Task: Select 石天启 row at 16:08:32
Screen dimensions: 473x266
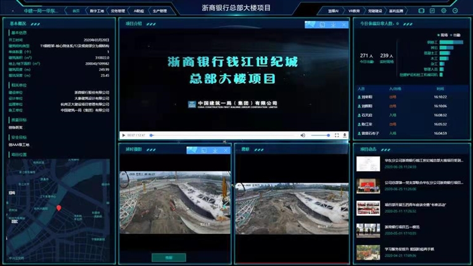Action: coord(413,115)
